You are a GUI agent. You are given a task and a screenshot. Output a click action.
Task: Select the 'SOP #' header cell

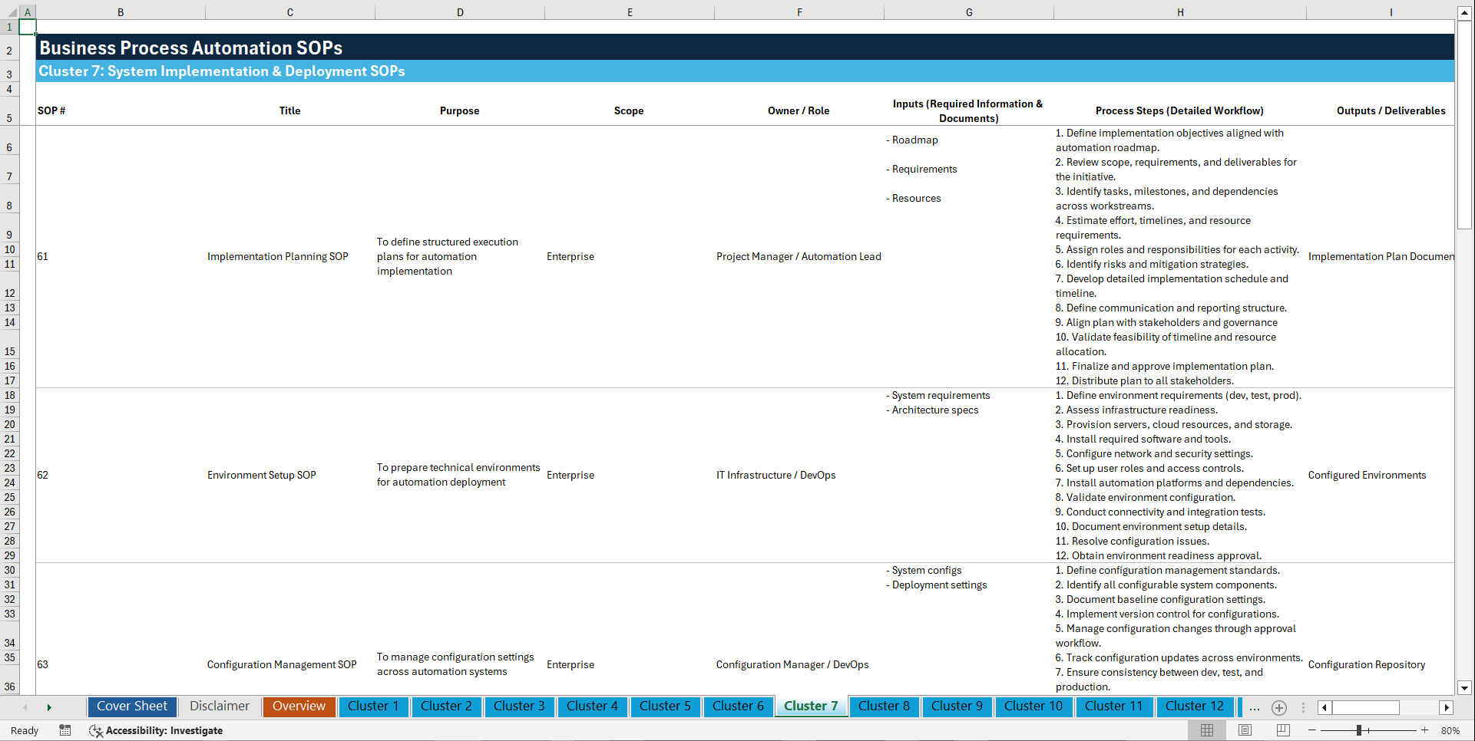point(120,111)
